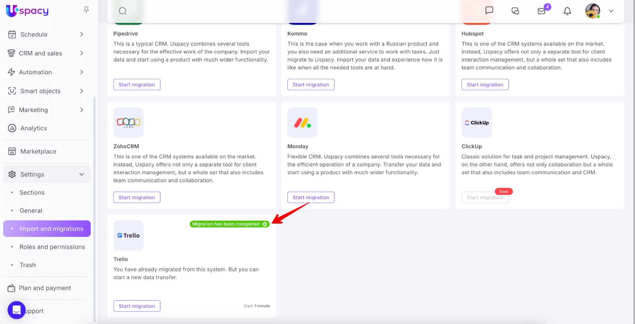
Task: Open the chat bubble icon in header
Action: pyautogui.click(x=489, y=11)
